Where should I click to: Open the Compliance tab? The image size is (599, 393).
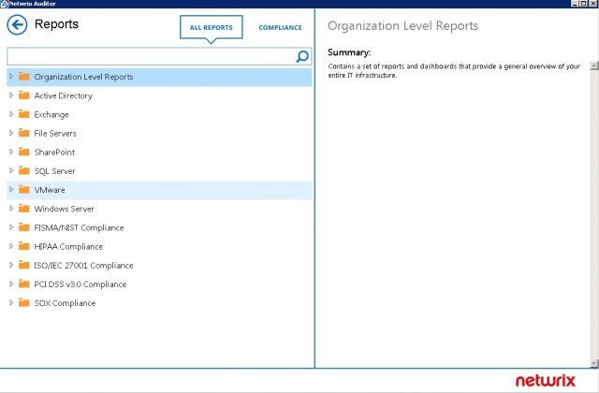tap(280, 27)
